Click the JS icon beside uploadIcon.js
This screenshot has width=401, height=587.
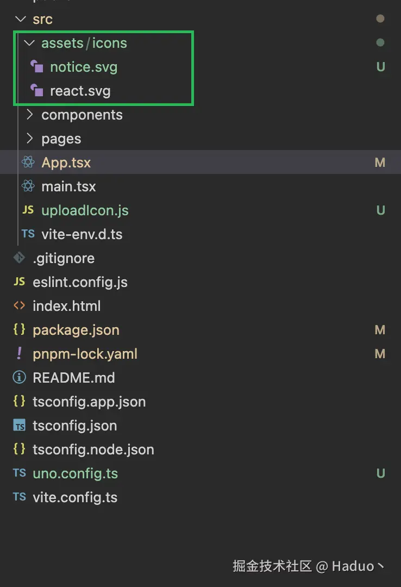[x=28, y=210]
